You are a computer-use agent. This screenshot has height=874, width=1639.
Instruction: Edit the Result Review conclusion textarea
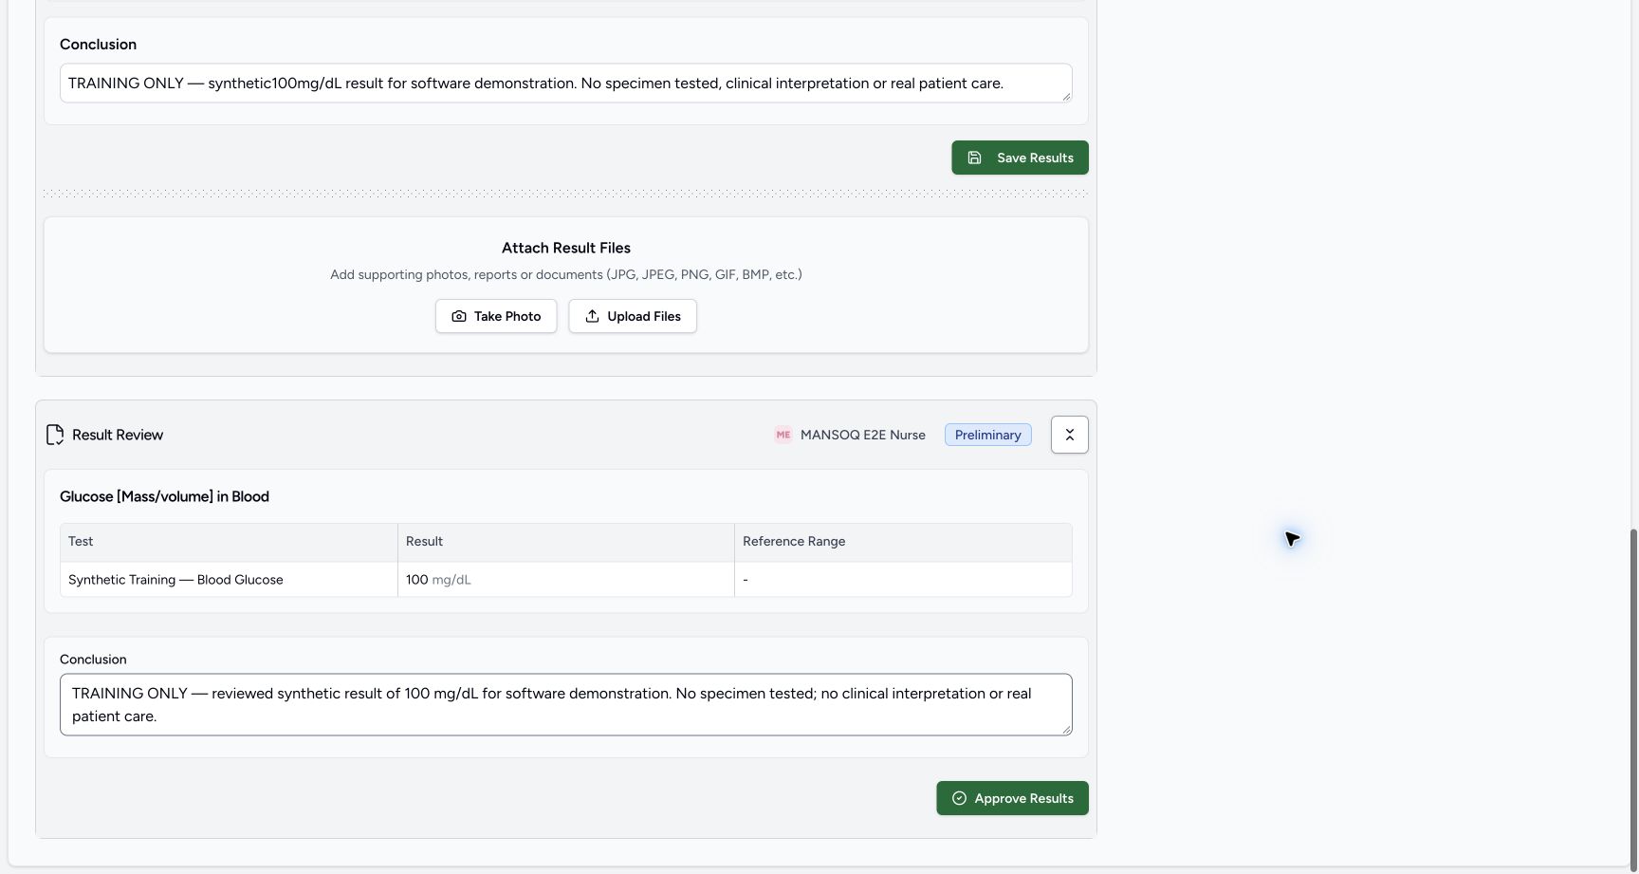click(x=566, y=705)
